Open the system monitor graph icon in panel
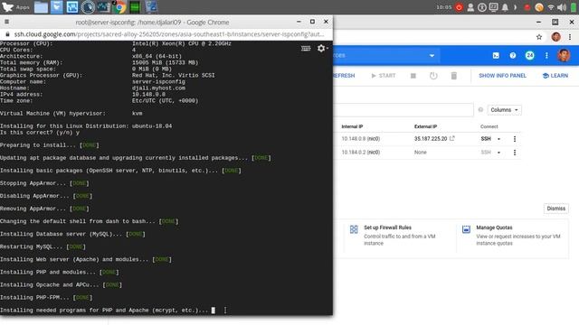579x325 pixels. point(72,7)
